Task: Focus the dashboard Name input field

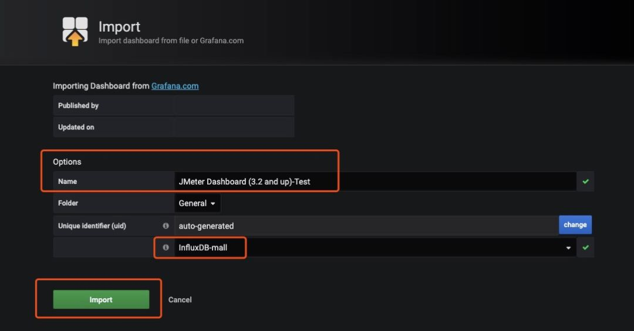Action: [375, 182]
